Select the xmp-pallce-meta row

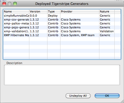tap(62, 23)
